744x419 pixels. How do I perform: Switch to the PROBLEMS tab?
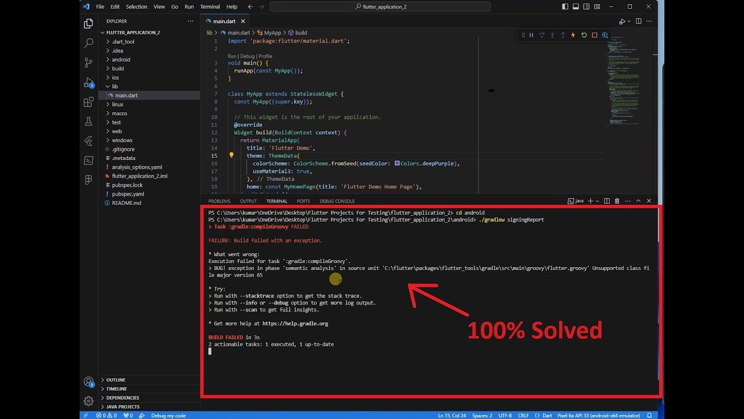219,201
